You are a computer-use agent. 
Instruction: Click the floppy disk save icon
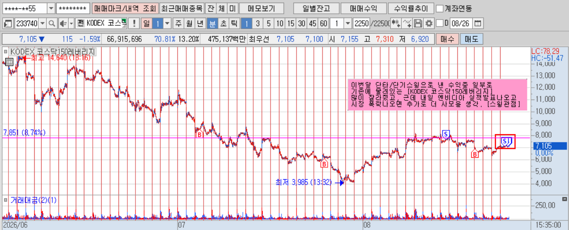pos(418,24)
